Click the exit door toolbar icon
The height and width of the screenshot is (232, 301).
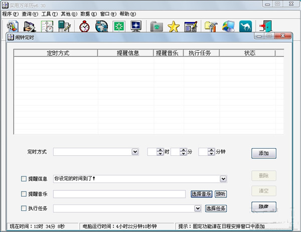click(266, 26)
